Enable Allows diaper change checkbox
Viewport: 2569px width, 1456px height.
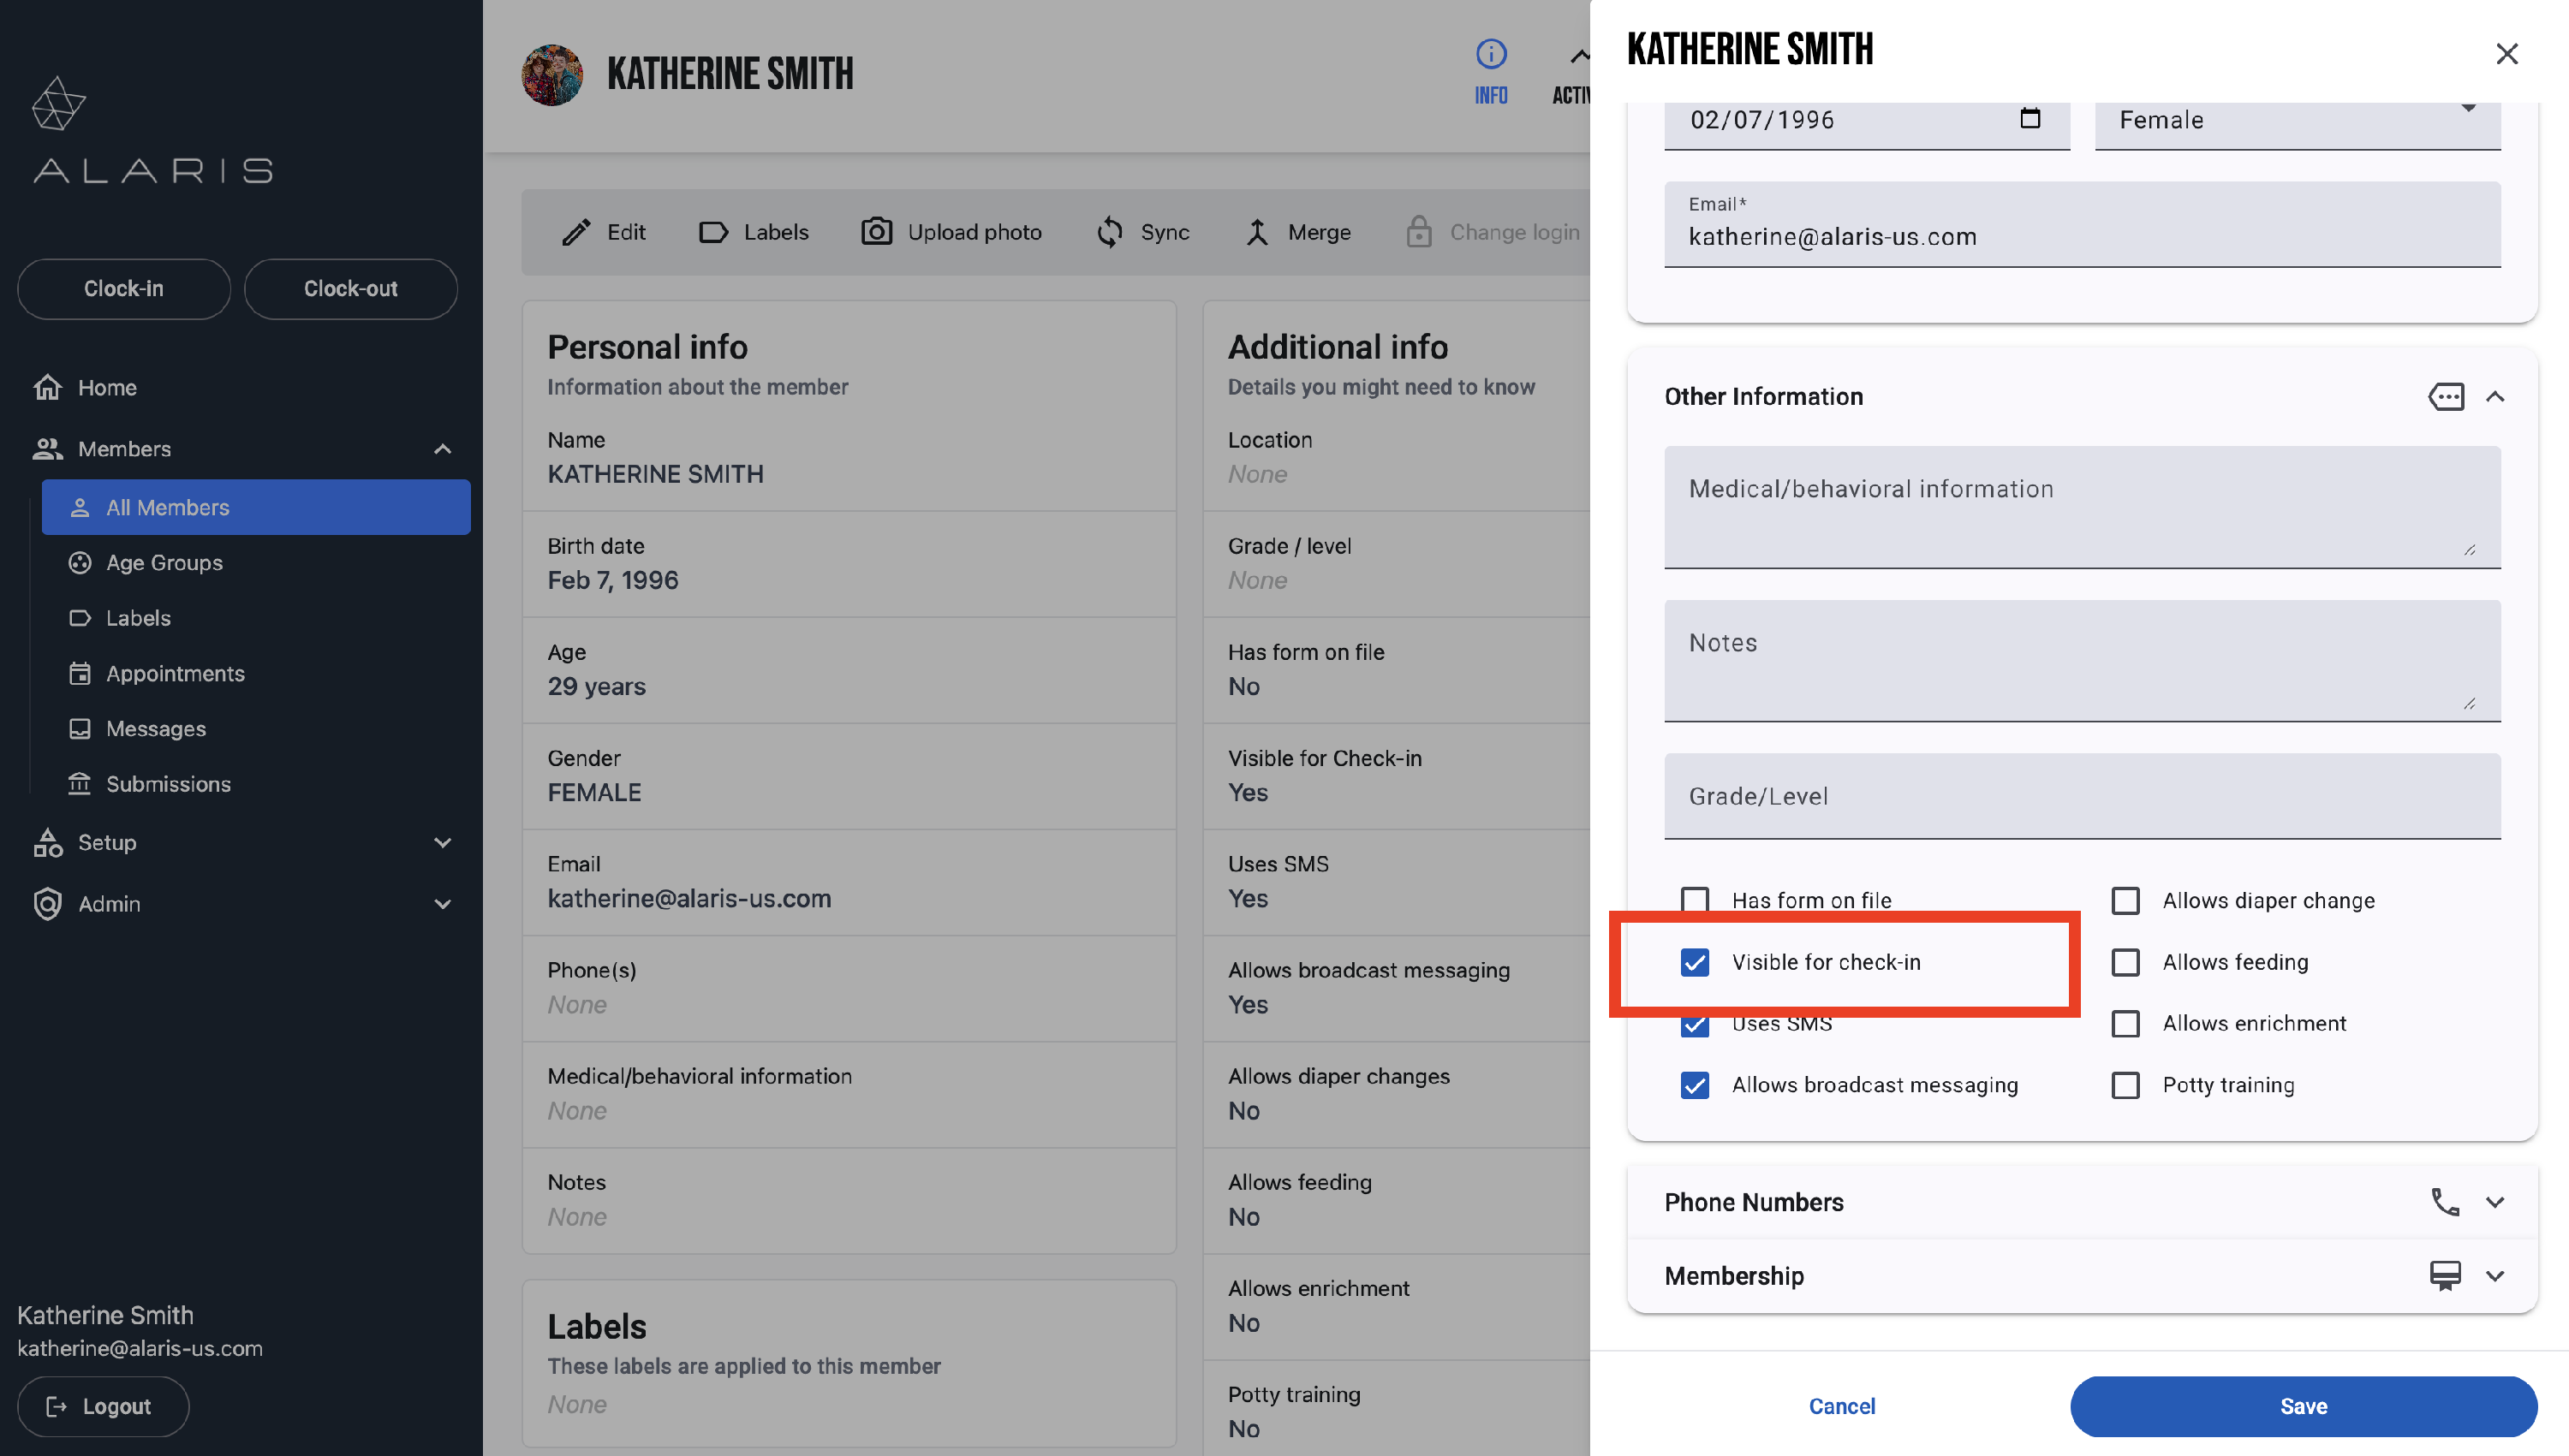coord(2125,901)
